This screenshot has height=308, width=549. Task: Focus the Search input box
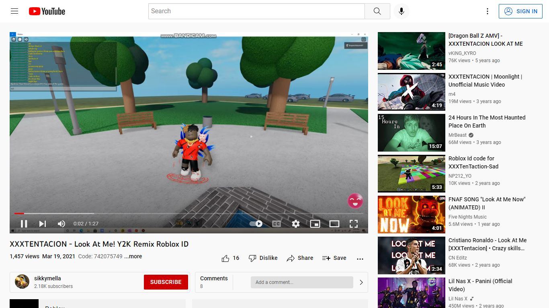[256, 11]
